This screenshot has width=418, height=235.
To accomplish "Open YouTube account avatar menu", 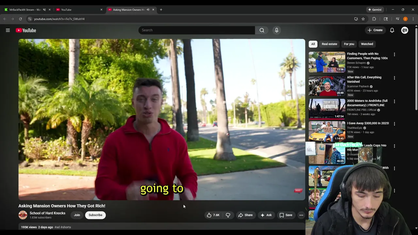I will [405, 30].
